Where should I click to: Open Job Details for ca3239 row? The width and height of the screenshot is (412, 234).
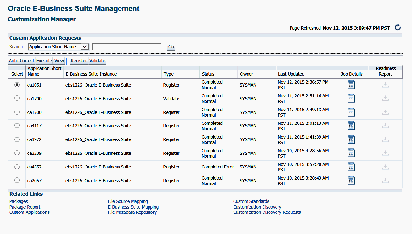[351, 153]
